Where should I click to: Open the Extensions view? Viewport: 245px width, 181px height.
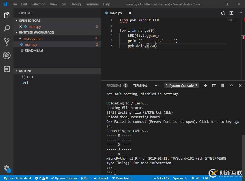tap(6, 69)
